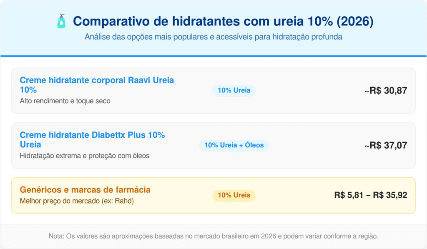Click the R$ 5,81 – R$ 35,92 price range
Screen dimensions: 427x249
tap(371, 195)
